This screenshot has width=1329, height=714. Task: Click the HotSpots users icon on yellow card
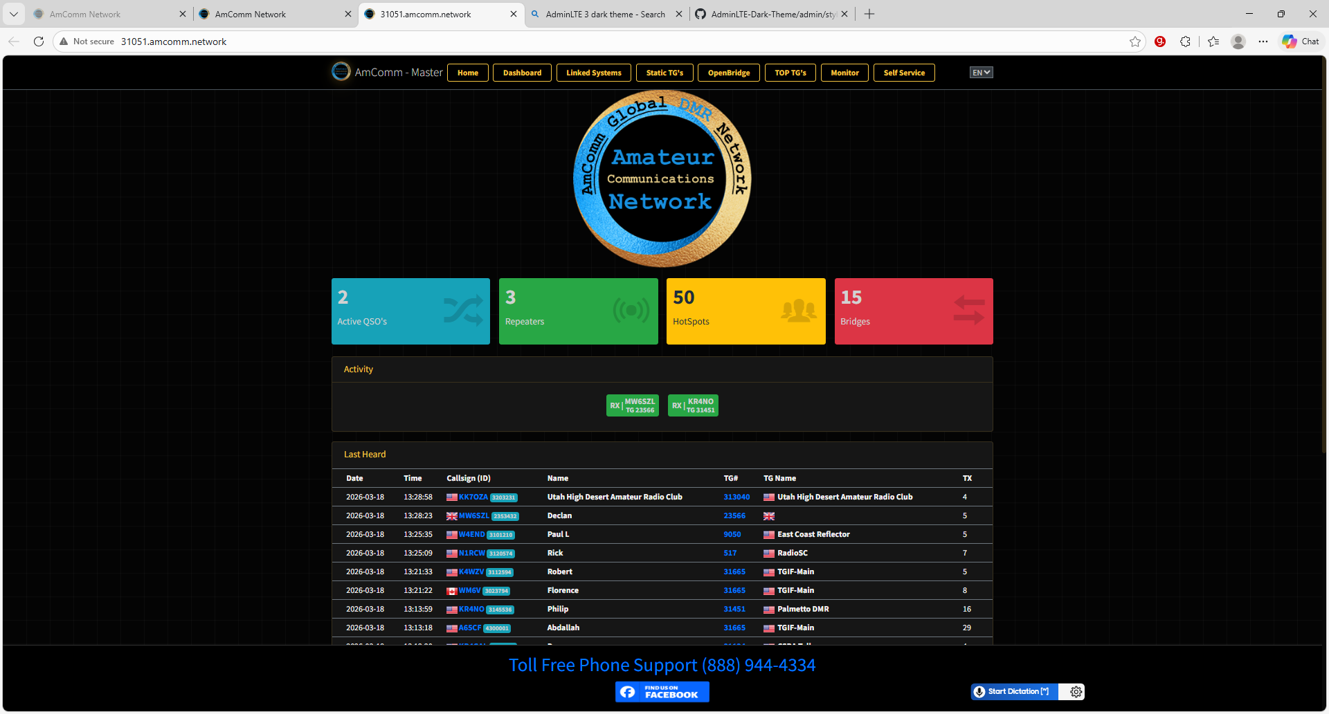click(797, 311)
